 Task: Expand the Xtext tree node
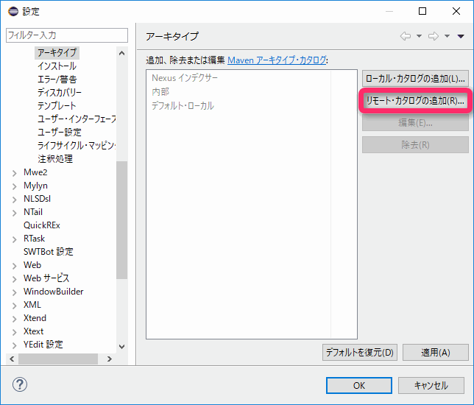click(14, 332)
